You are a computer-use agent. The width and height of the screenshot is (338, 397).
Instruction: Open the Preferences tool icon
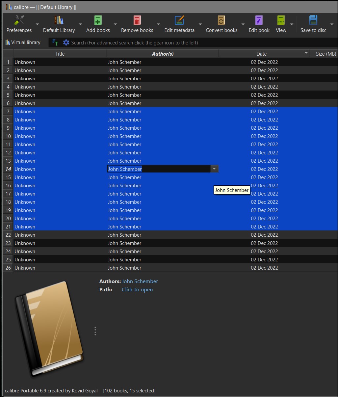19,20
